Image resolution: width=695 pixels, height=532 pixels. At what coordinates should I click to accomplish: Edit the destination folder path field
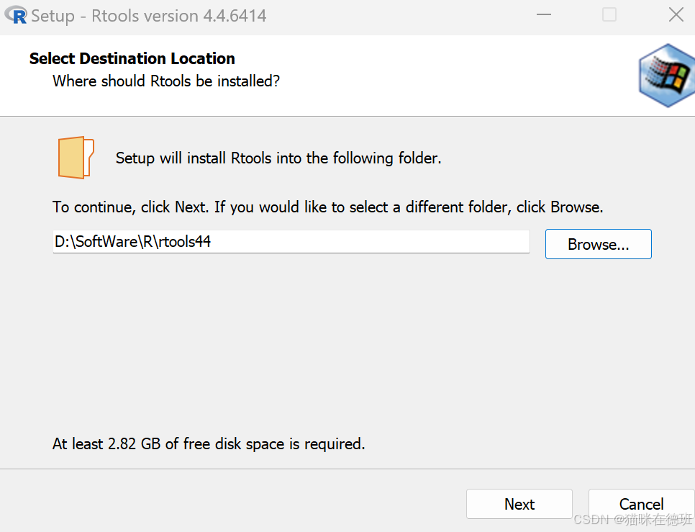[x=291, y=242]
